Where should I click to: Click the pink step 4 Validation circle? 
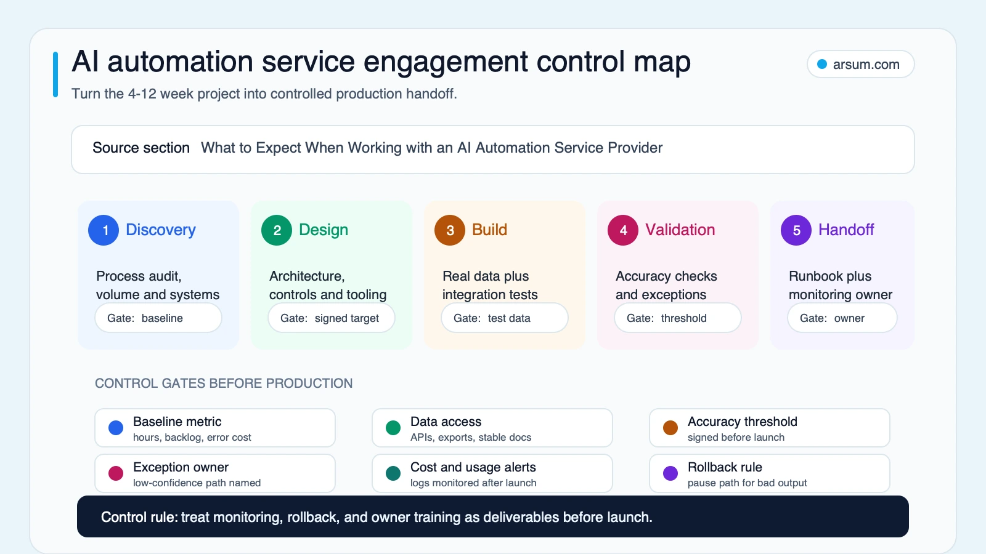click(623, 230)
